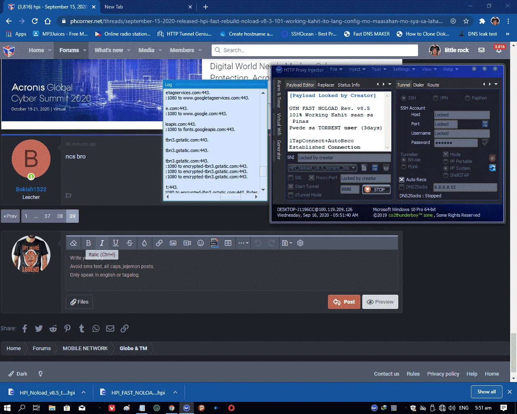This screenshot has width=517, height=414.
Task: Toggle the Proxy:Port checkbox
Action: click(x=311, y=177)
